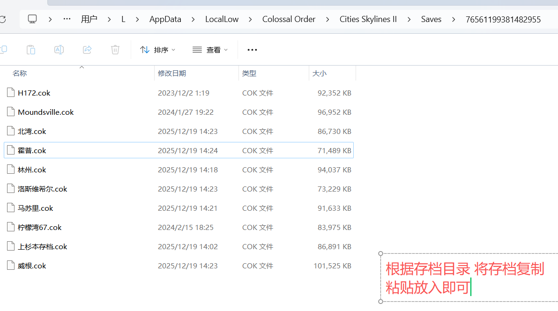This screenshot has height=311, width=558.
Task: Click the This PC monitor icon
Action: tap(32, 19)
